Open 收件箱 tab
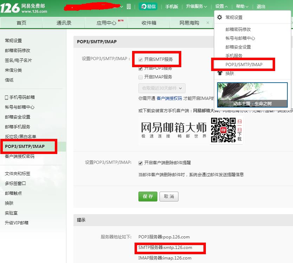This screenshot has width=293, height=263. (149, 23)
